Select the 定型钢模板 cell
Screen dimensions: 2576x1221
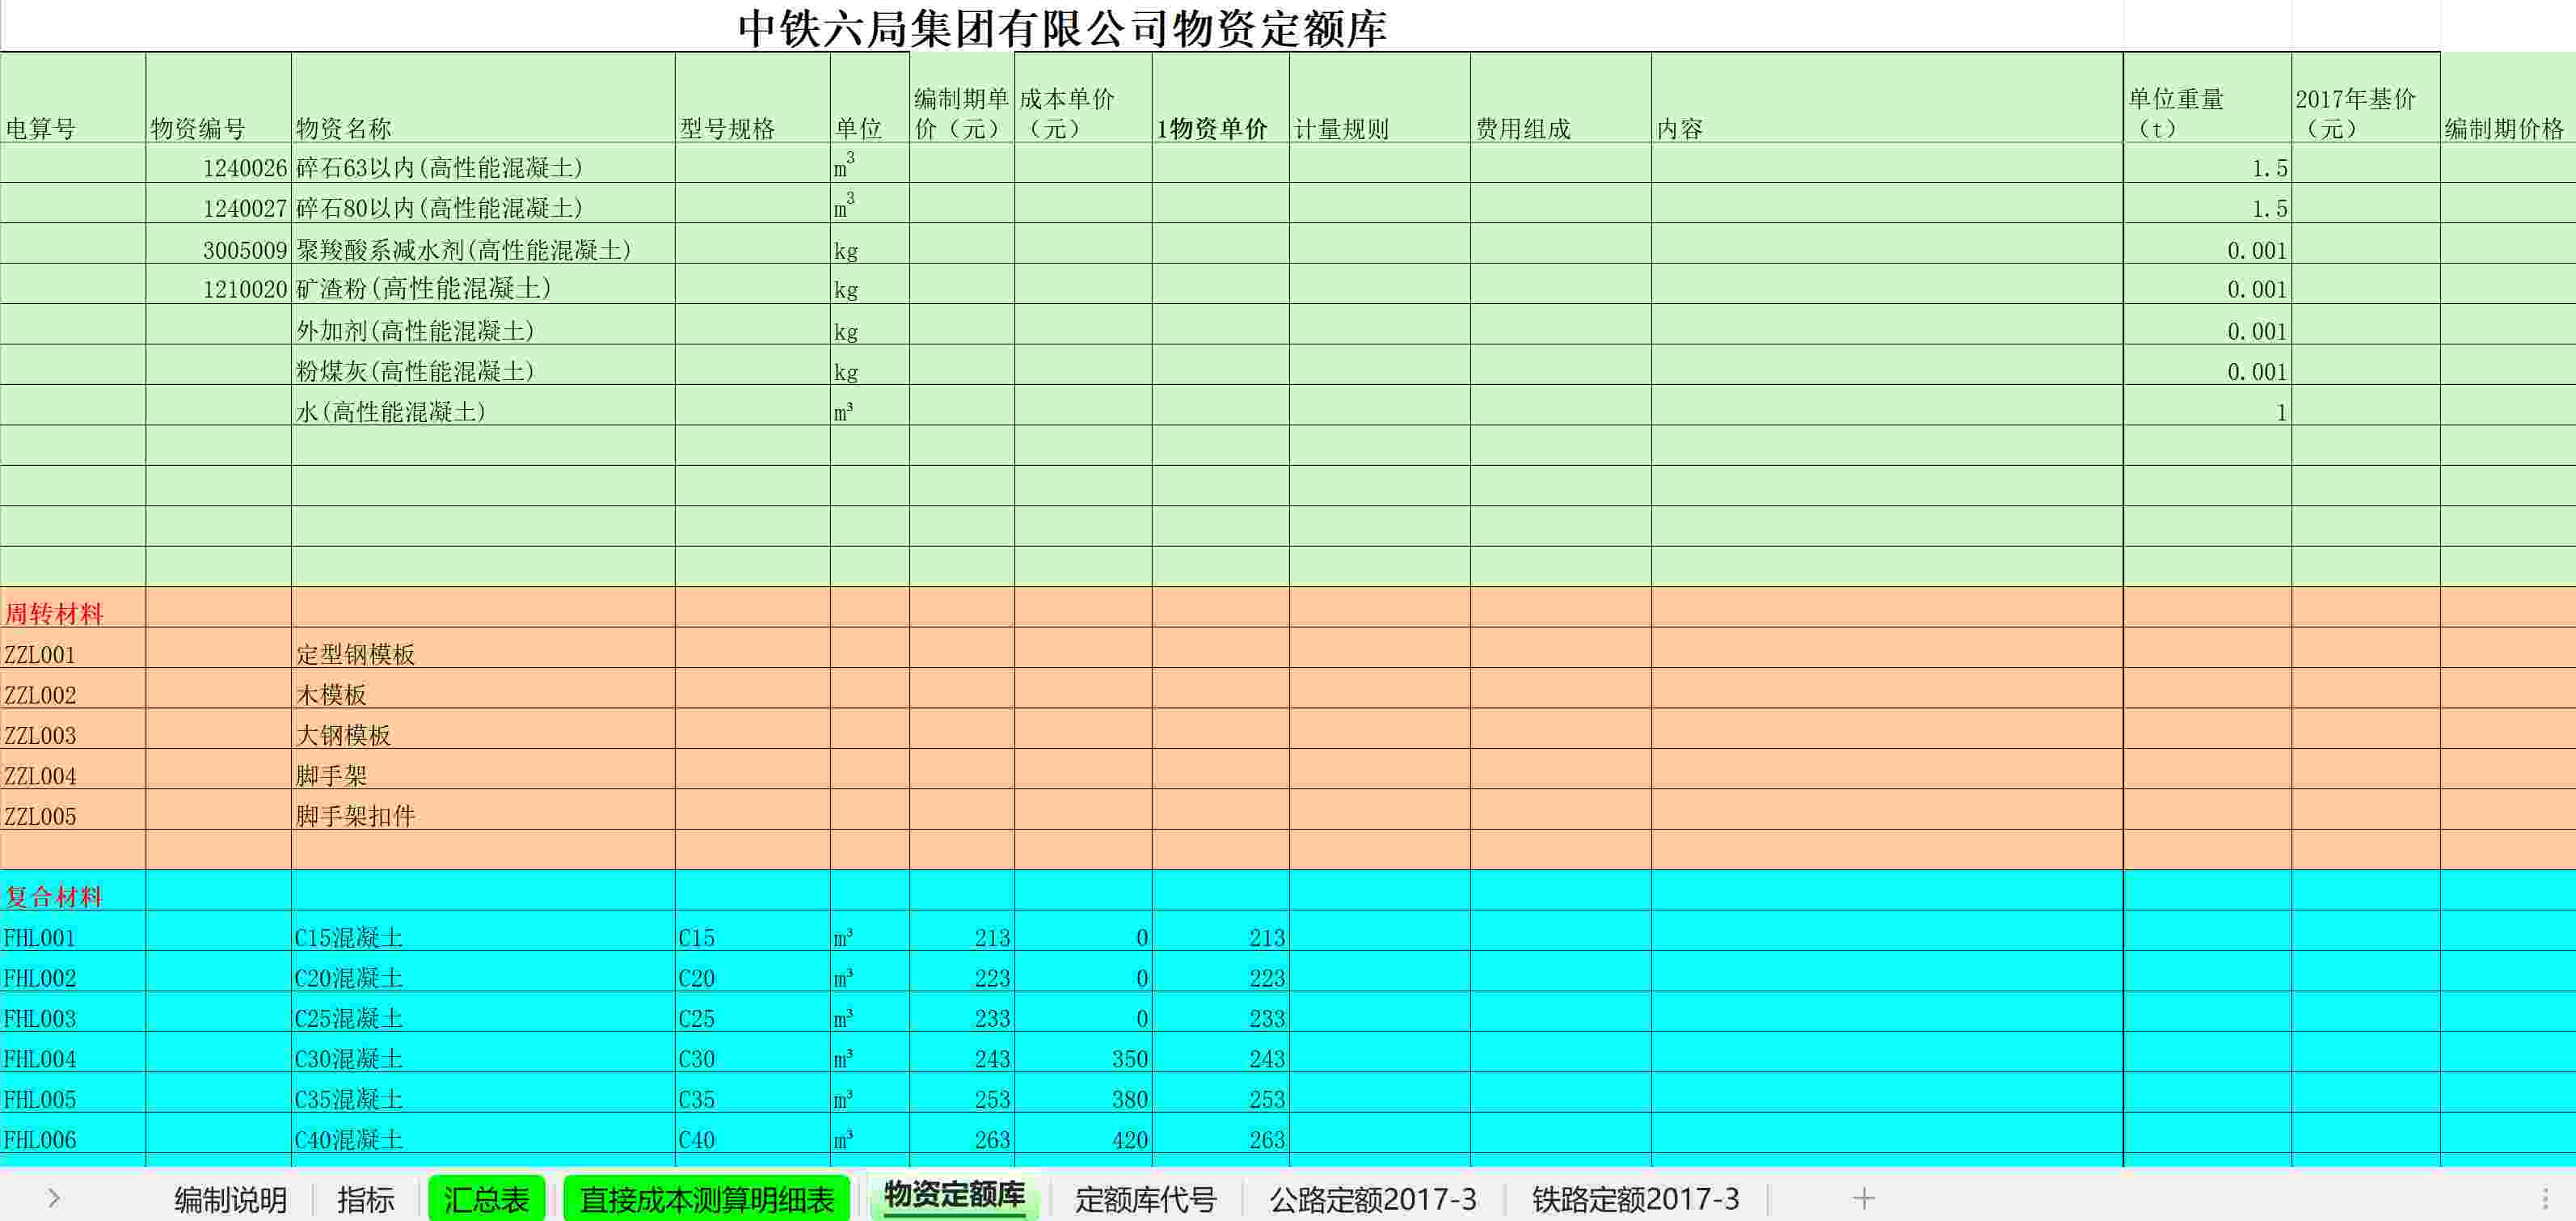point(483,649)
